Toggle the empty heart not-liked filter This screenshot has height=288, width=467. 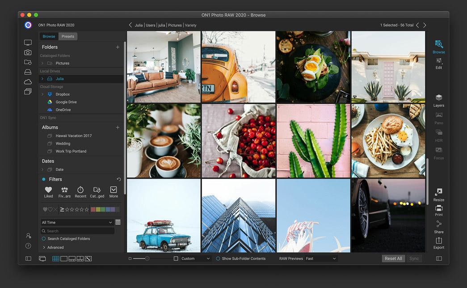[x=50, y=209]
